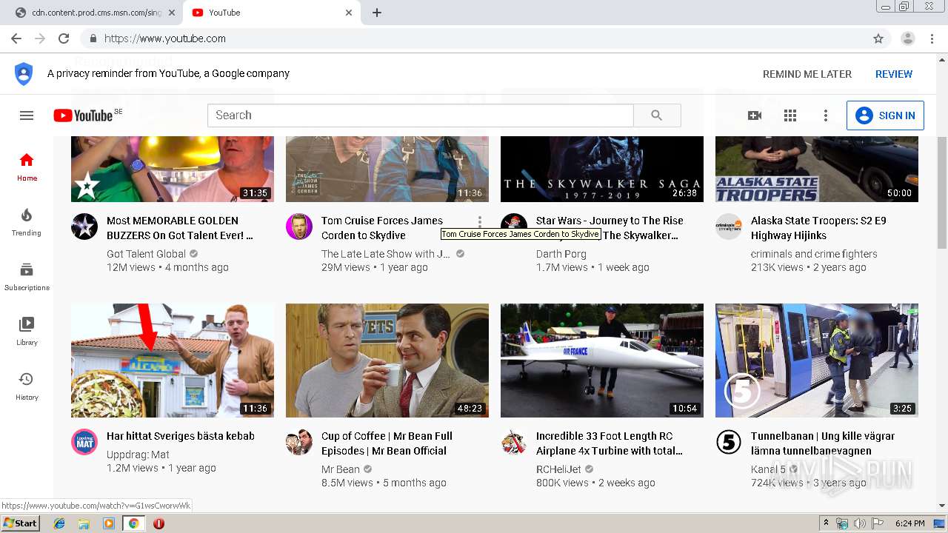Open Late Late Show channel avatar
This screenshot has height=533, width=948.
(x=299, y=227)
